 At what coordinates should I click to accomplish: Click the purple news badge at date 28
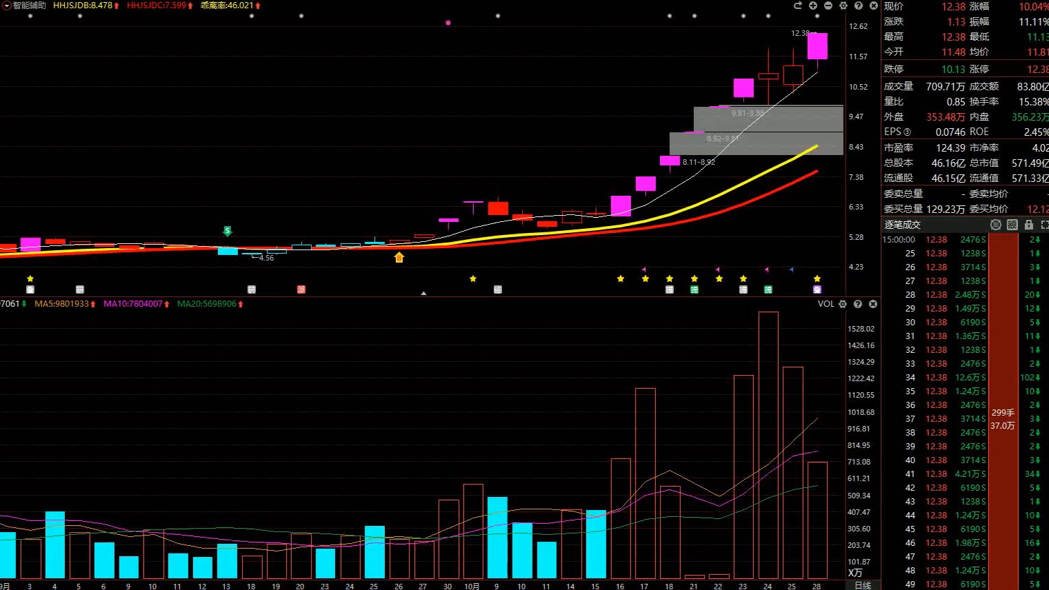pos(817,289)
